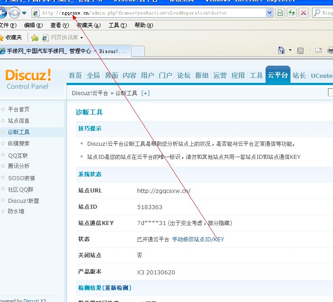The image size is (333, 302).
Task: Open the 运营 admin section
Action: (220, 76)
